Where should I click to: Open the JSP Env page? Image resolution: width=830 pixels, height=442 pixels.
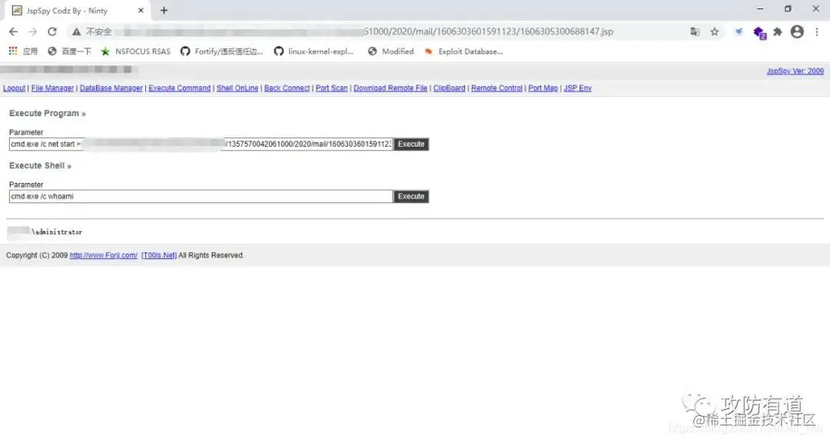(577, 88)
